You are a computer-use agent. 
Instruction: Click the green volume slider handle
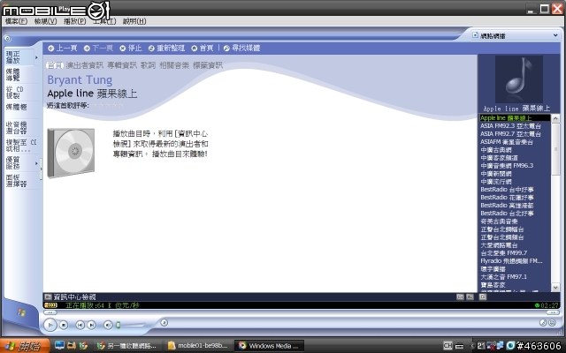tap(118, 326)
